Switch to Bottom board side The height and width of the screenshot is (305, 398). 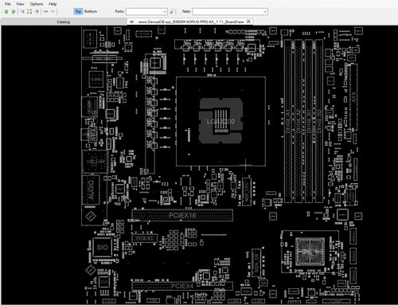tap(91, 11)
